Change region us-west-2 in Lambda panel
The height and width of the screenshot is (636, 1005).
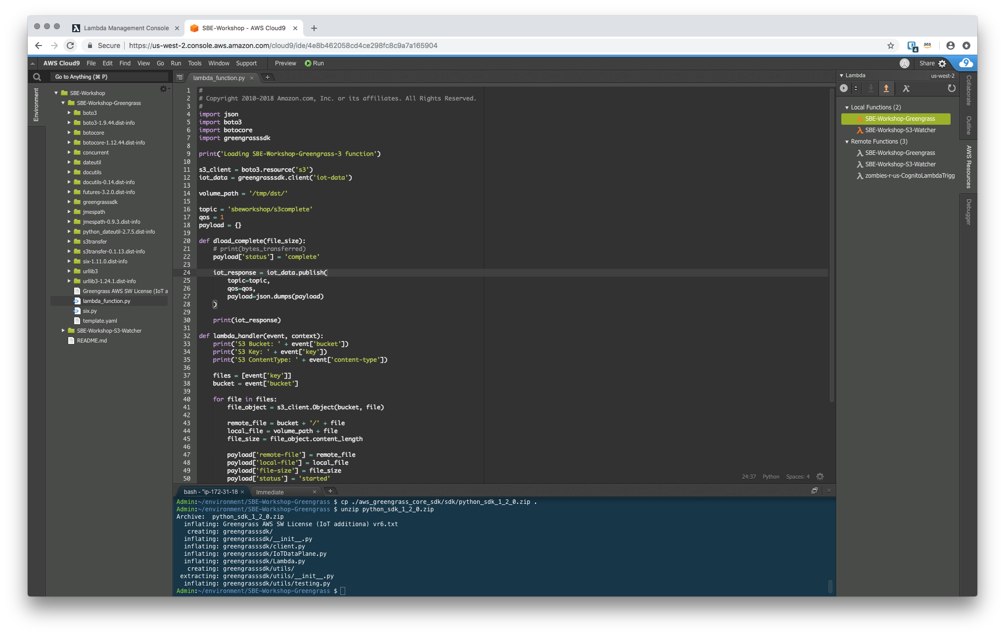(x=942, y=76)
